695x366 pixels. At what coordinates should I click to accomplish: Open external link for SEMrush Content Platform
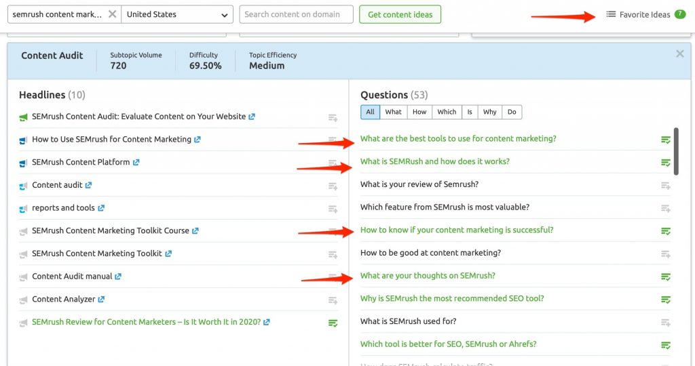[136, 163]
